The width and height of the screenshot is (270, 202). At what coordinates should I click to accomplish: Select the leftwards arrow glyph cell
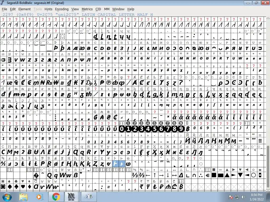pyautogui.click(x=148, y=175)
